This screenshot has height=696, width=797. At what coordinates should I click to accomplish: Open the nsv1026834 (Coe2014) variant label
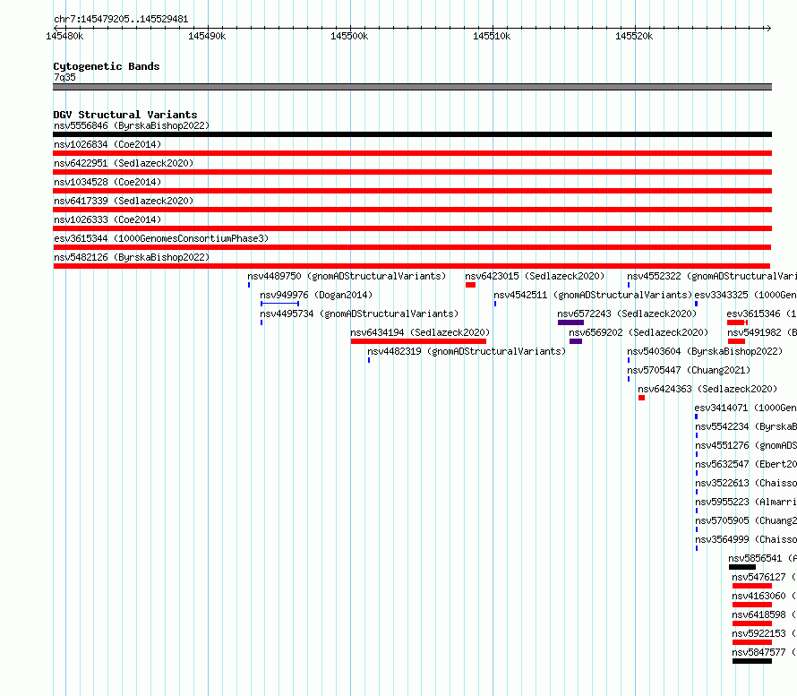107,144
